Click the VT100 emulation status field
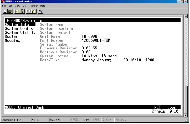190x124 pixels. [40, 120]
